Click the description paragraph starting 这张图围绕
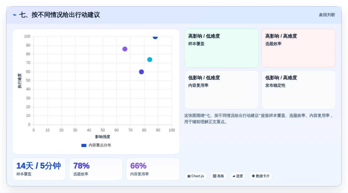The image size is (348, 193). (259, 119)
